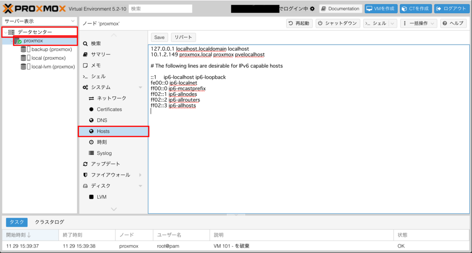Open サマリー in node menu
This screenshot has height=253, width=472.
point(113,54)
